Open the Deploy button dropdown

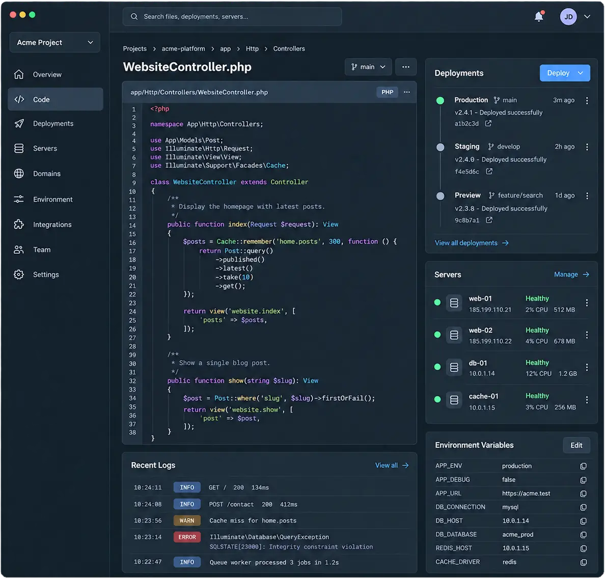[581, 73]
